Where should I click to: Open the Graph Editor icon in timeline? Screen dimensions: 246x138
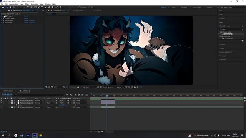pos(86,95)
